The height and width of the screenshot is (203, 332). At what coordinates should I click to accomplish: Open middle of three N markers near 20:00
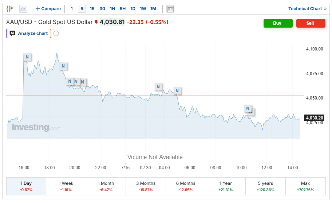tap(76, 82)
